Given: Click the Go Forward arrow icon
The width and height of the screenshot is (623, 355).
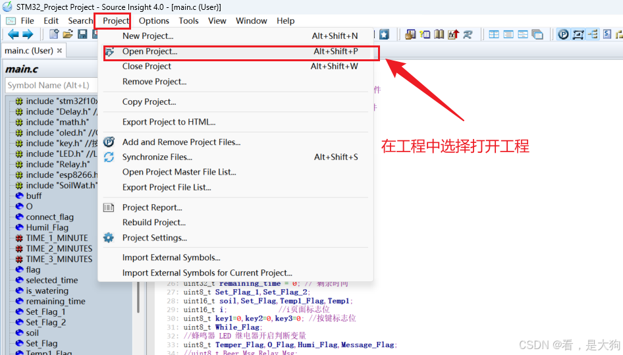Looking at the screenshot, I should pos(28,35).
